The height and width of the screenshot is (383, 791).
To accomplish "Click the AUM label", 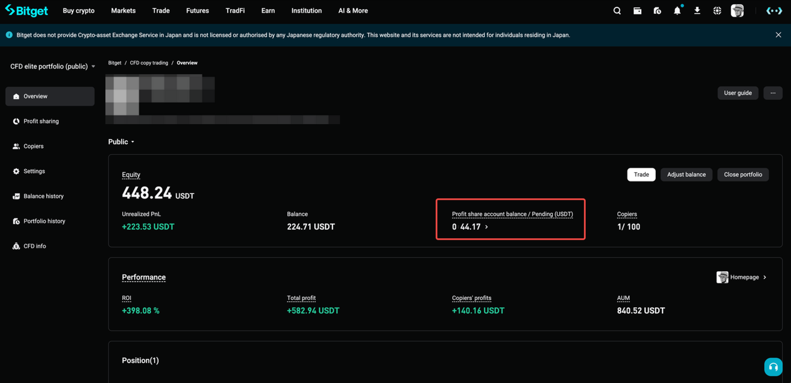I will point(623,298).
